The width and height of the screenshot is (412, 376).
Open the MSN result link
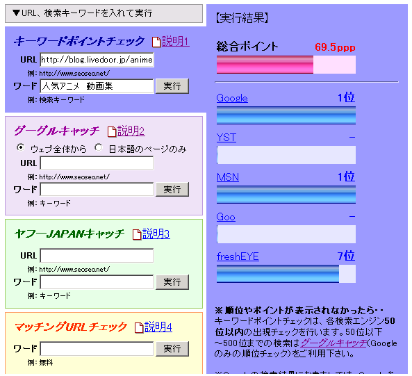228,177
